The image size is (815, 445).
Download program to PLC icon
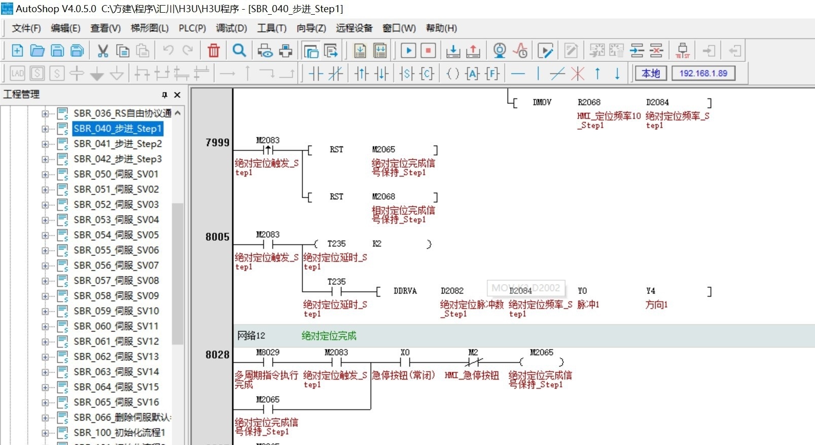coord(453,50)
